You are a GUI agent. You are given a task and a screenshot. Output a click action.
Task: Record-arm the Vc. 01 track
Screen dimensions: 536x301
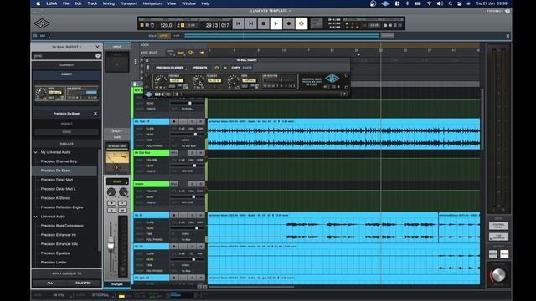(x=174, y=216)
